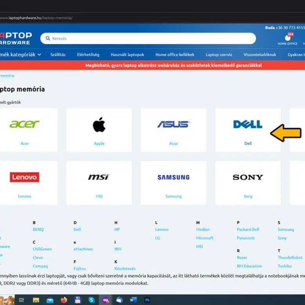Screen dimensions: 305x305
Task: Open the Home Office icon with 264 badge
Action: (x=287, y=39)
